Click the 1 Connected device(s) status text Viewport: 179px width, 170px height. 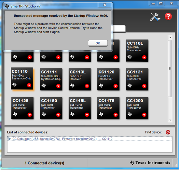click(x=44, y=163)
